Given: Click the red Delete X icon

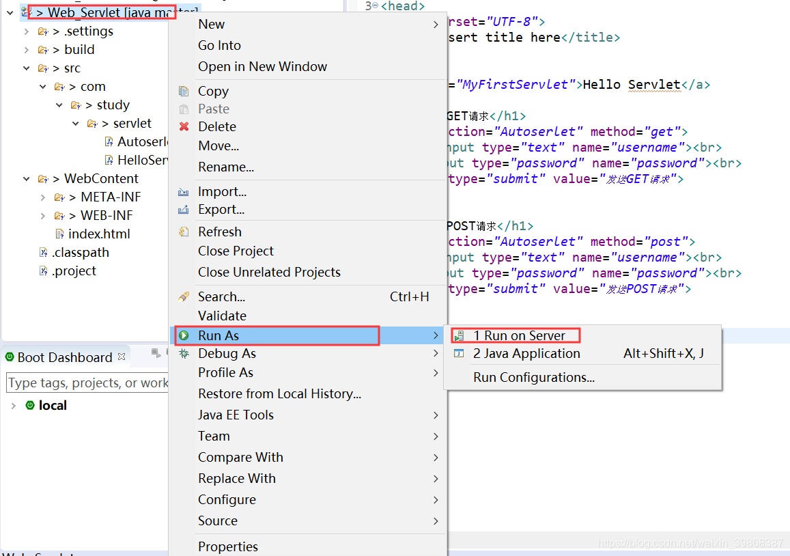Looking at the screenshot, I should point(184,126).
